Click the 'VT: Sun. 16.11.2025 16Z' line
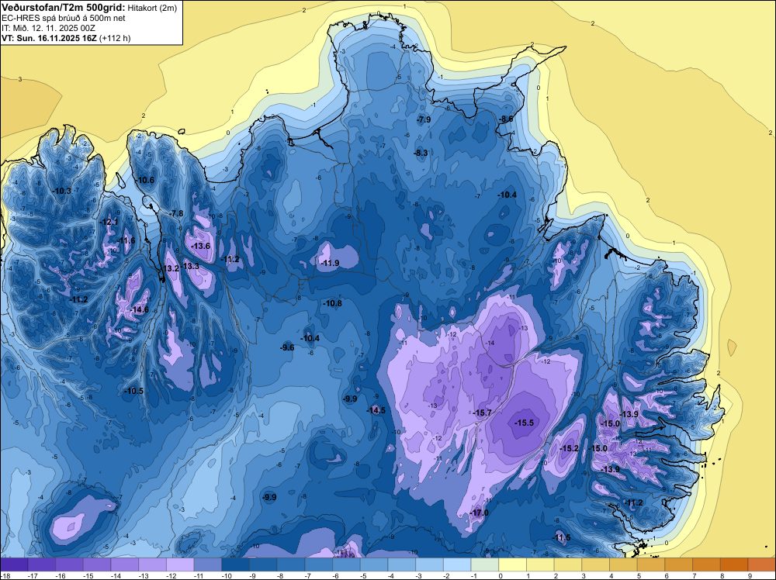The image size is (776, 580). [x=50, y=38]
